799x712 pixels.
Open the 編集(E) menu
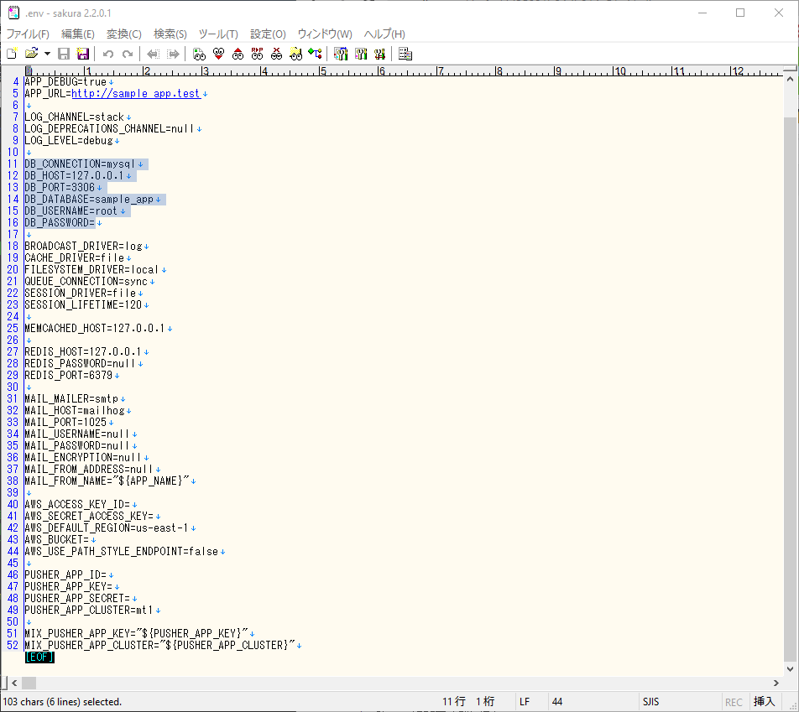tap(78, 34)
